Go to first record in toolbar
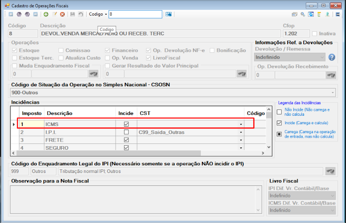 point(11,14)
